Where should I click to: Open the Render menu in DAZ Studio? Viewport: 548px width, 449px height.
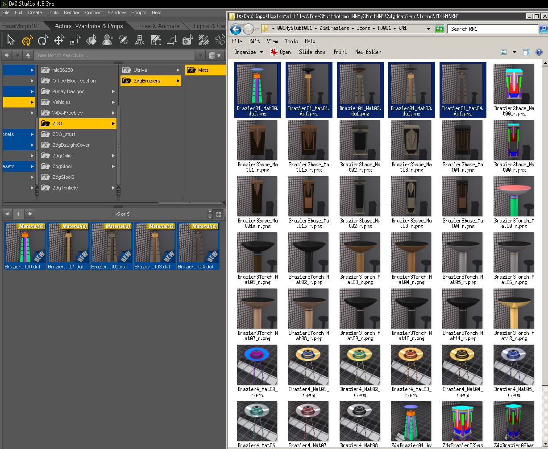pos(72,12)
